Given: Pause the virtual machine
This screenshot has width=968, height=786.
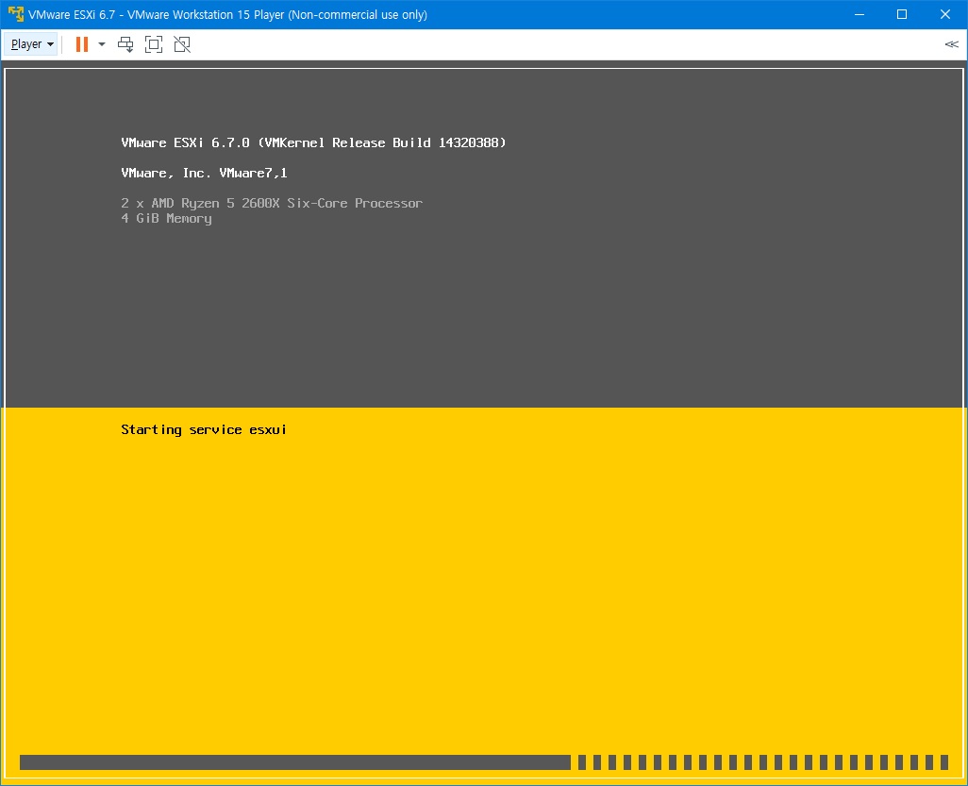Looking at the screenshot, I should click(81, 44).
